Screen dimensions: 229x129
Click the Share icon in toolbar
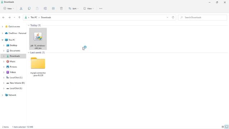[53, 9]
